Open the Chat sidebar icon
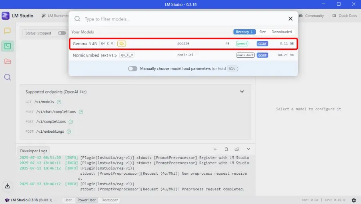 [7, 30]
